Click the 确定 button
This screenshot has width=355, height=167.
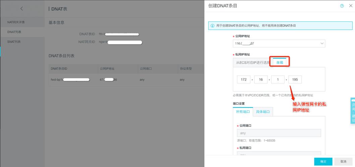pos(323,162)
